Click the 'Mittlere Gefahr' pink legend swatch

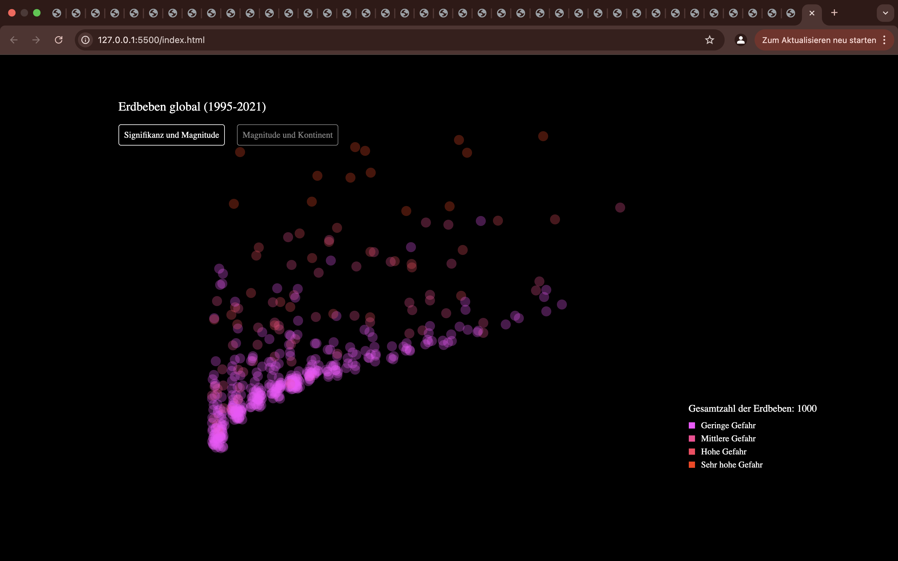692,439
